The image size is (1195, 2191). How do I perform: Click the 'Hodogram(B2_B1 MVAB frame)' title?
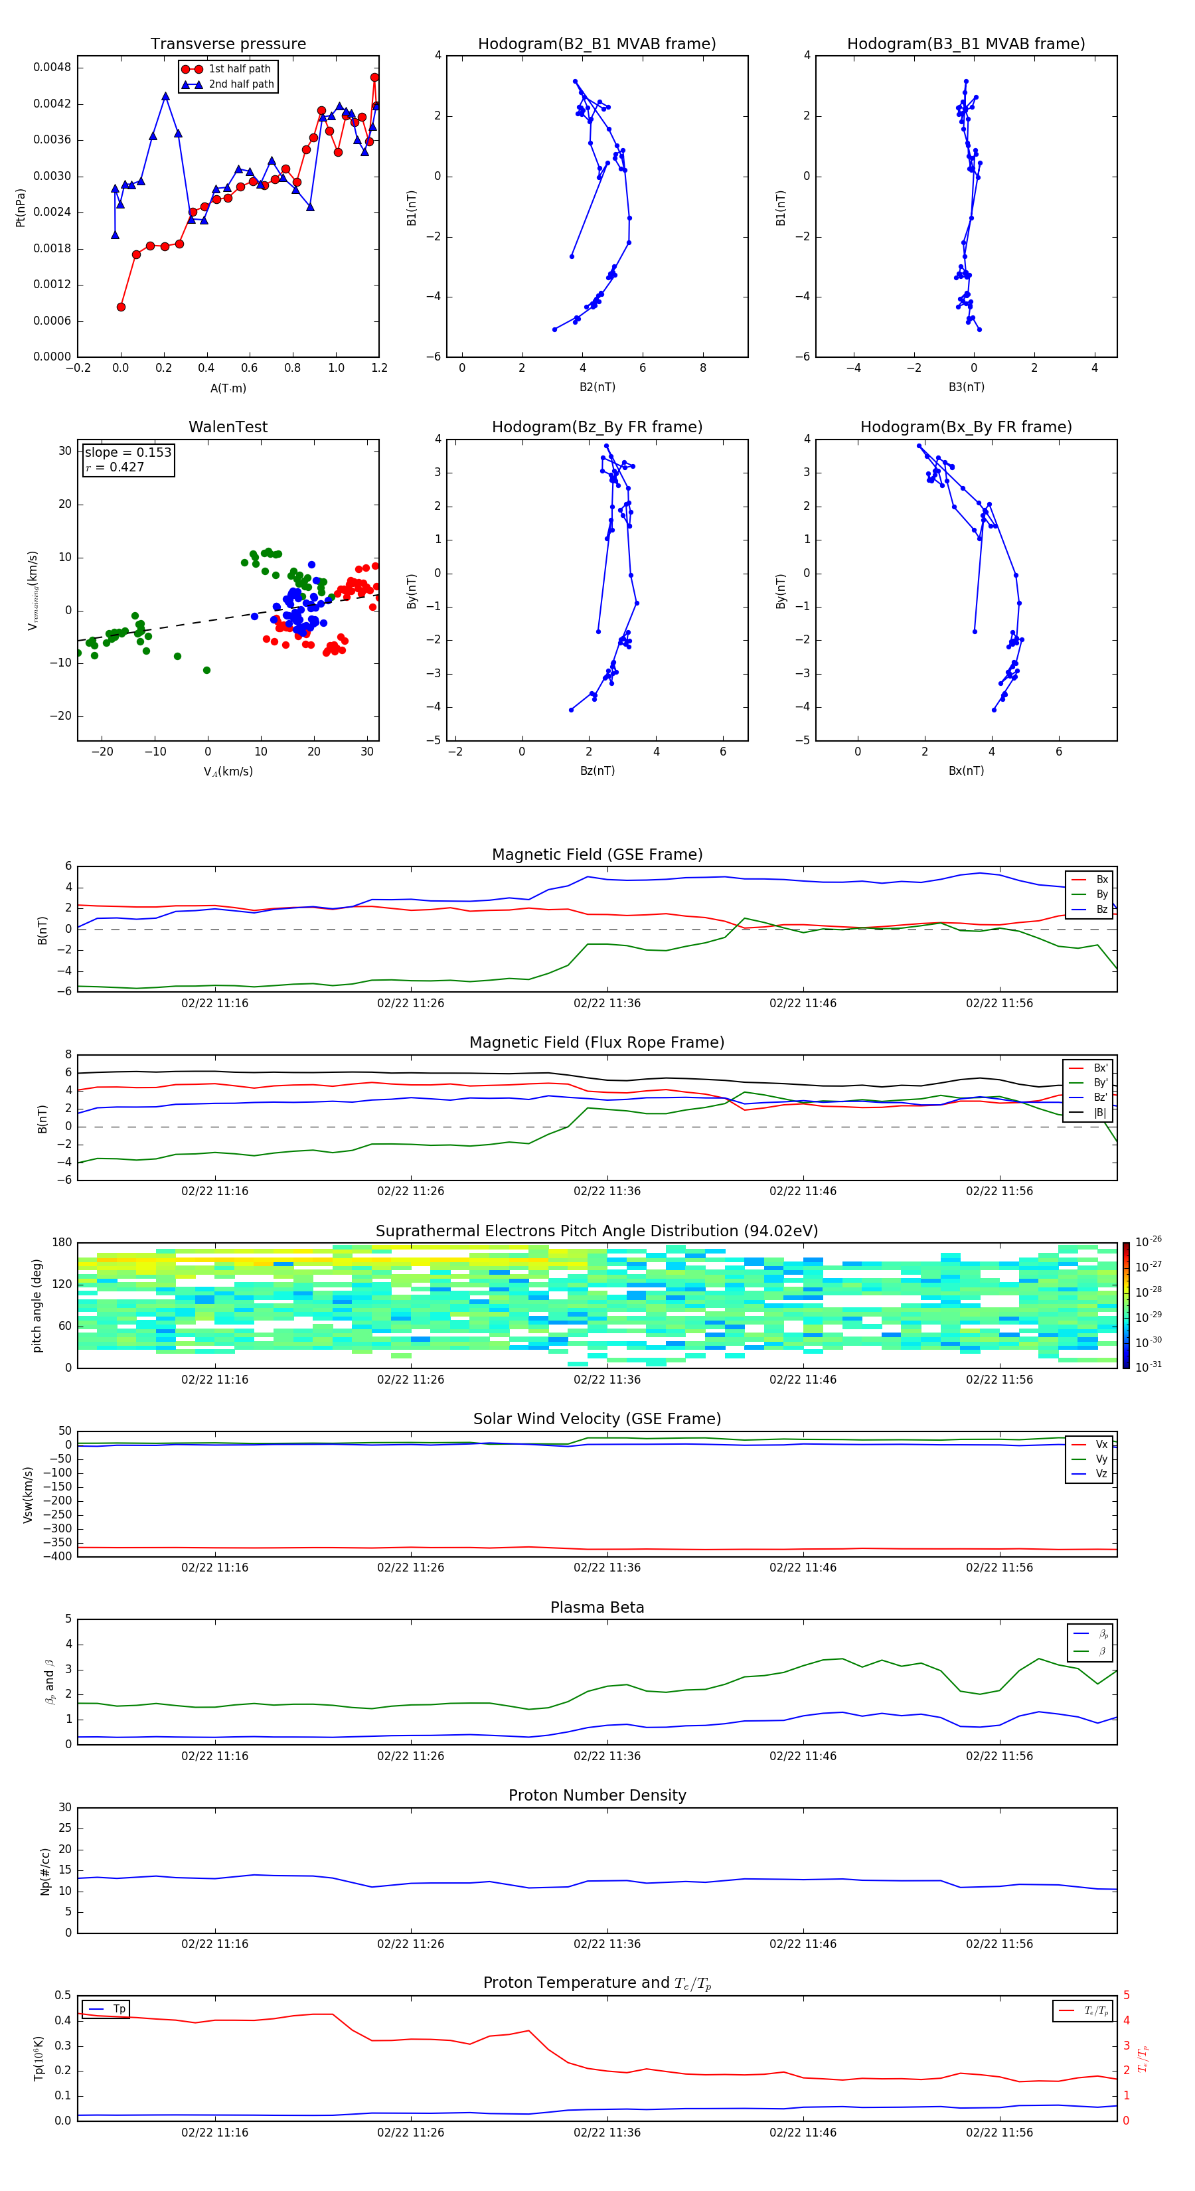(597, 43)
